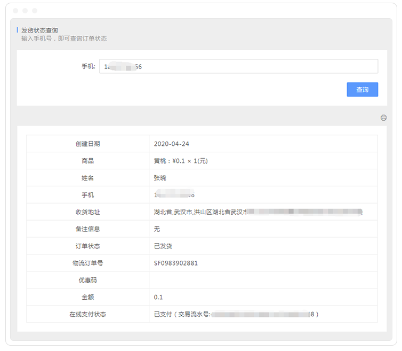Screen dimensions: 402x351
Task: Click the name value 张晓
Action: pyautogui.click(x=160, y=178)
